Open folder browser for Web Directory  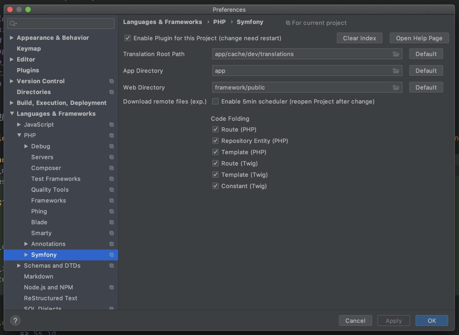[396, 87]
